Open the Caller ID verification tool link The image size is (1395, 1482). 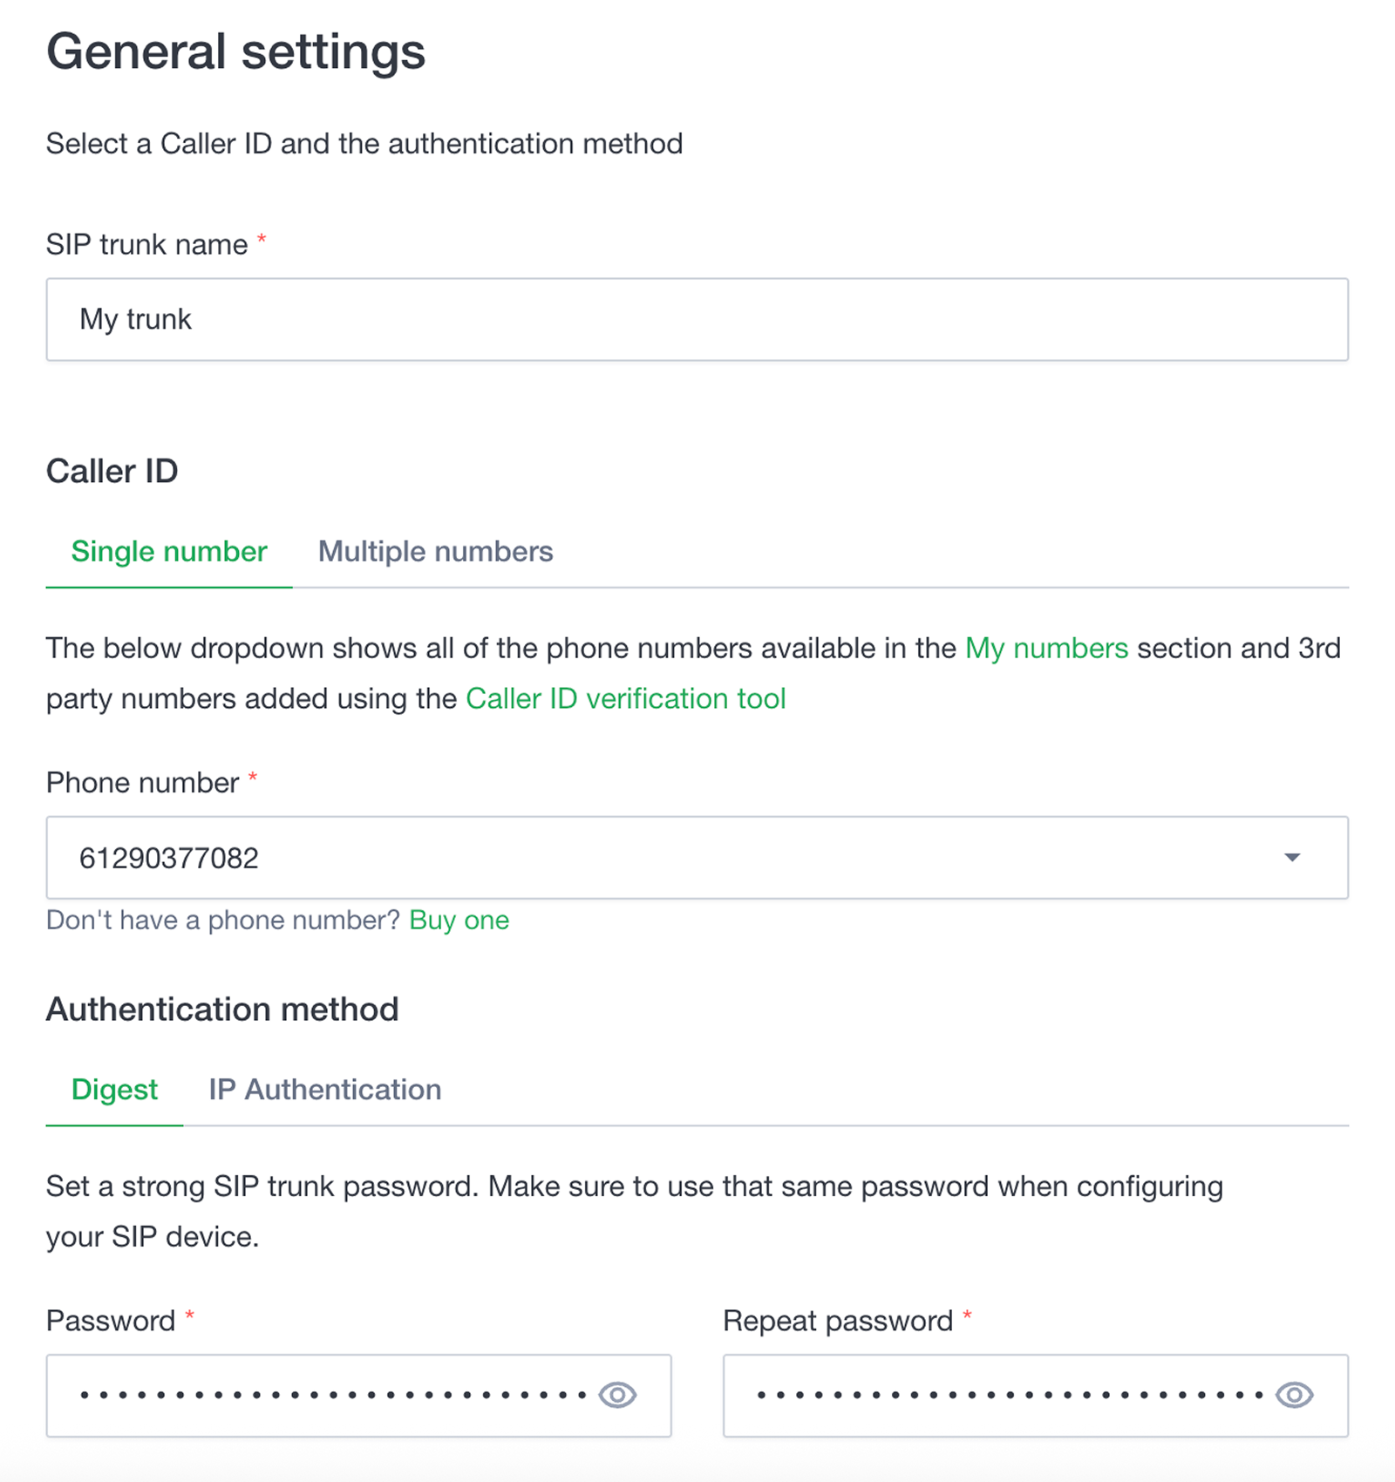(625, 699)
